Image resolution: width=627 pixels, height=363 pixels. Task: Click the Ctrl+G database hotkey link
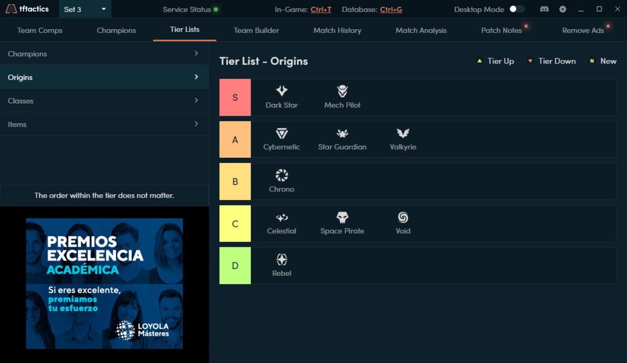pyautogui.click(x=391, y=10)
